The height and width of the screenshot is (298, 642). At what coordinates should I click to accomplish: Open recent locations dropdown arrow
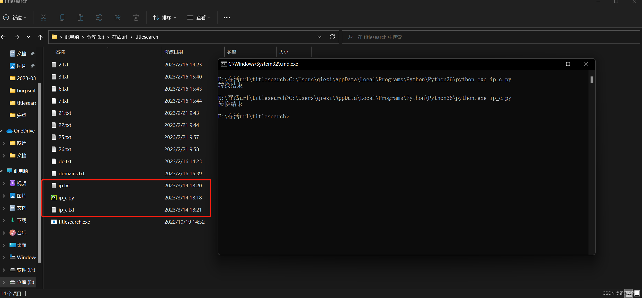pyautogui.click(x=28, y=37)
